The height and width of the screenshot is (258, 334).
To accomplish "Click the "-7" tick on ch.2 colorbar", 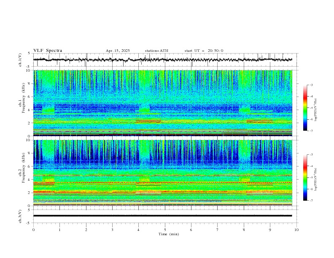I will point(311,201).
